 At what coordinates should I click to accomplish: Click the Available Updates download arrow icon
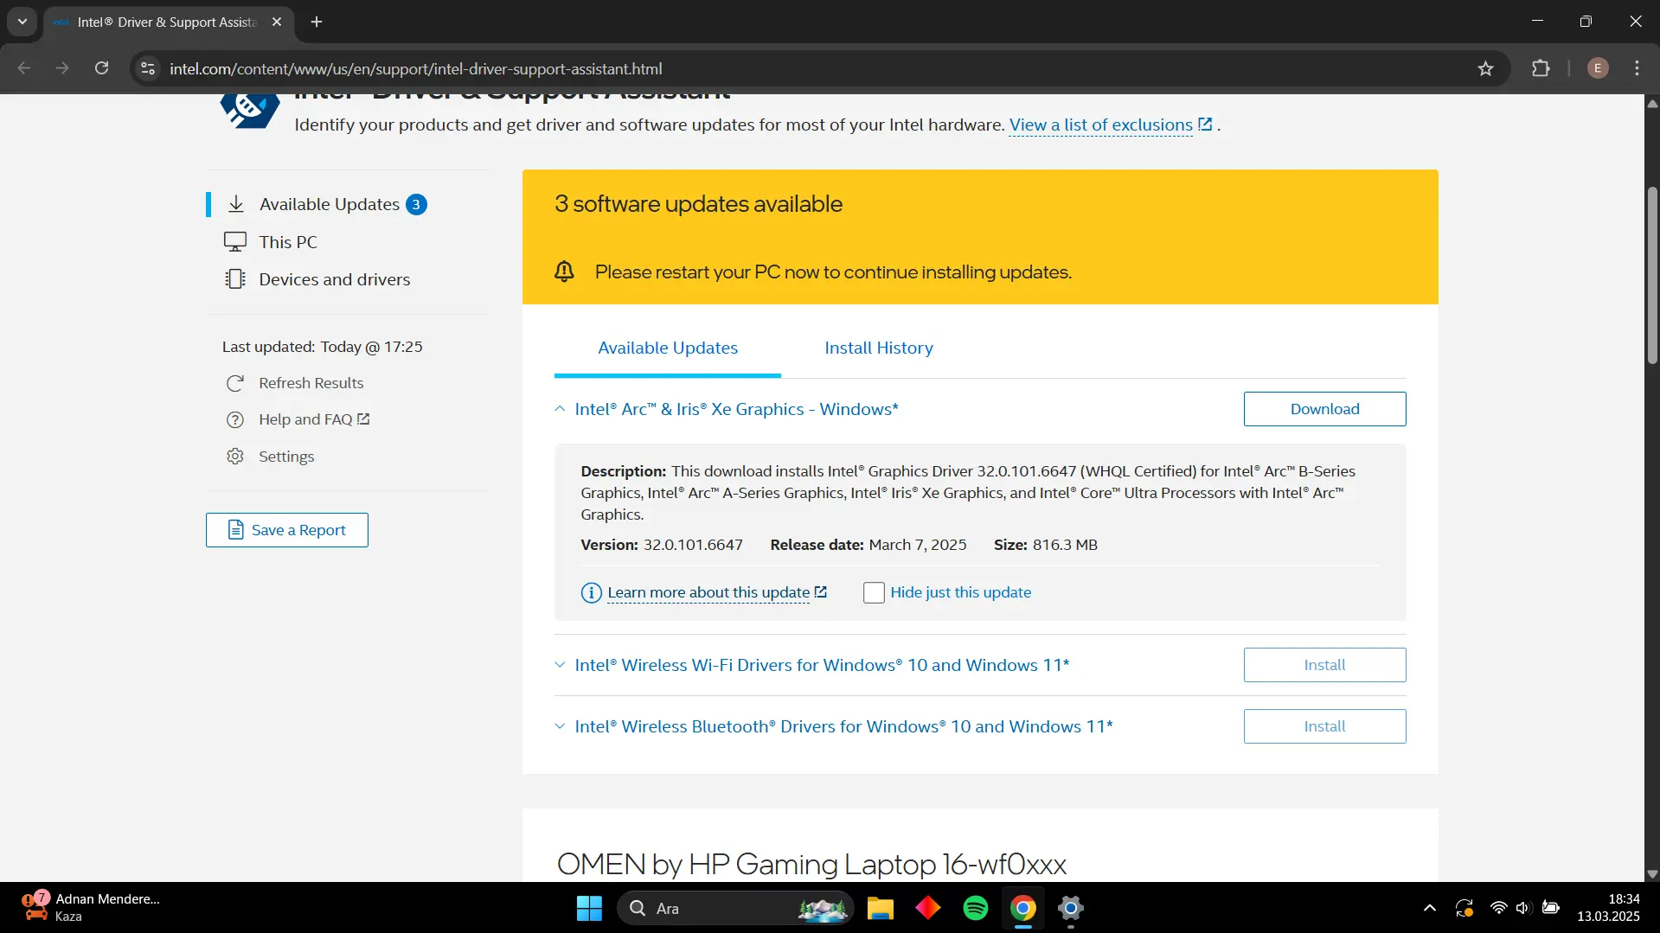pyautogui.click(x=235, y=204)
